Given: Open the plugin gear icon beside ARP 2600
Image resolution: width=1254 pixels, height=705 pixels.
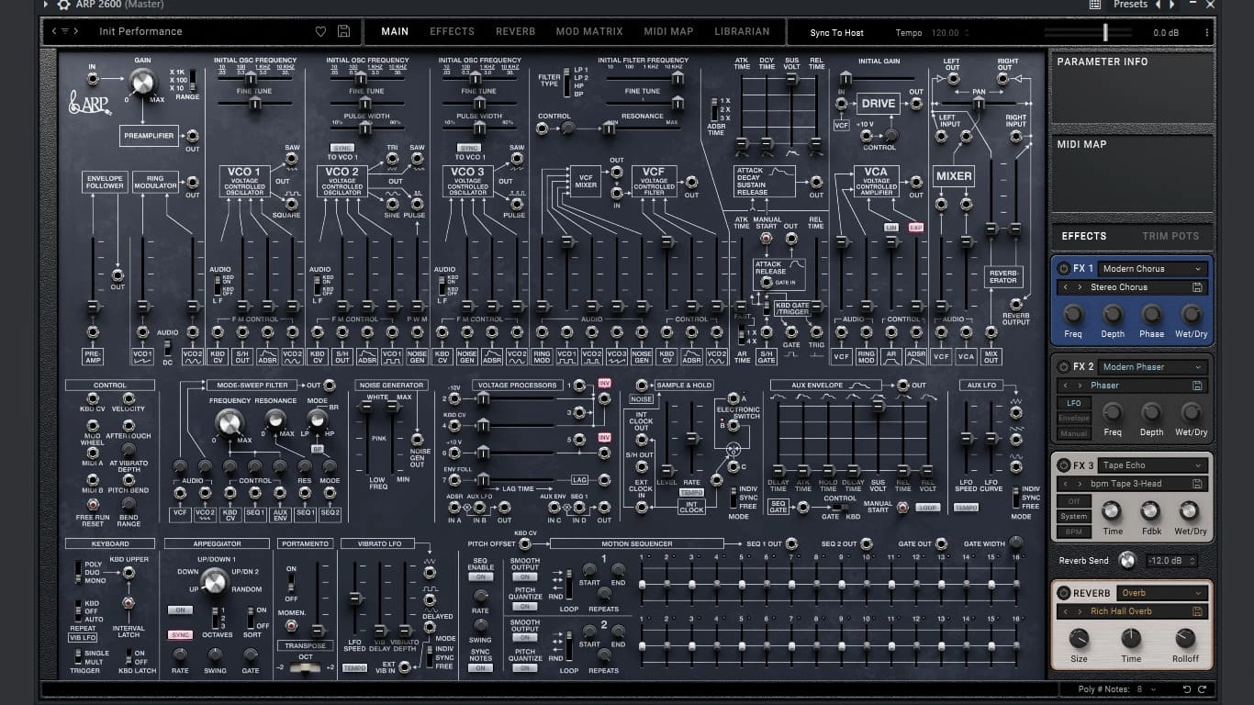Looking at the screenshot, I should pyautogui.click(x=63, y=5).
